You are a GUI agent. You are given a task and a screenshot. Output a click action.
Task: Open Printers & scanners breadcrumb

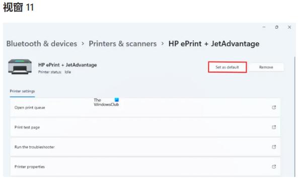(123, 44)
